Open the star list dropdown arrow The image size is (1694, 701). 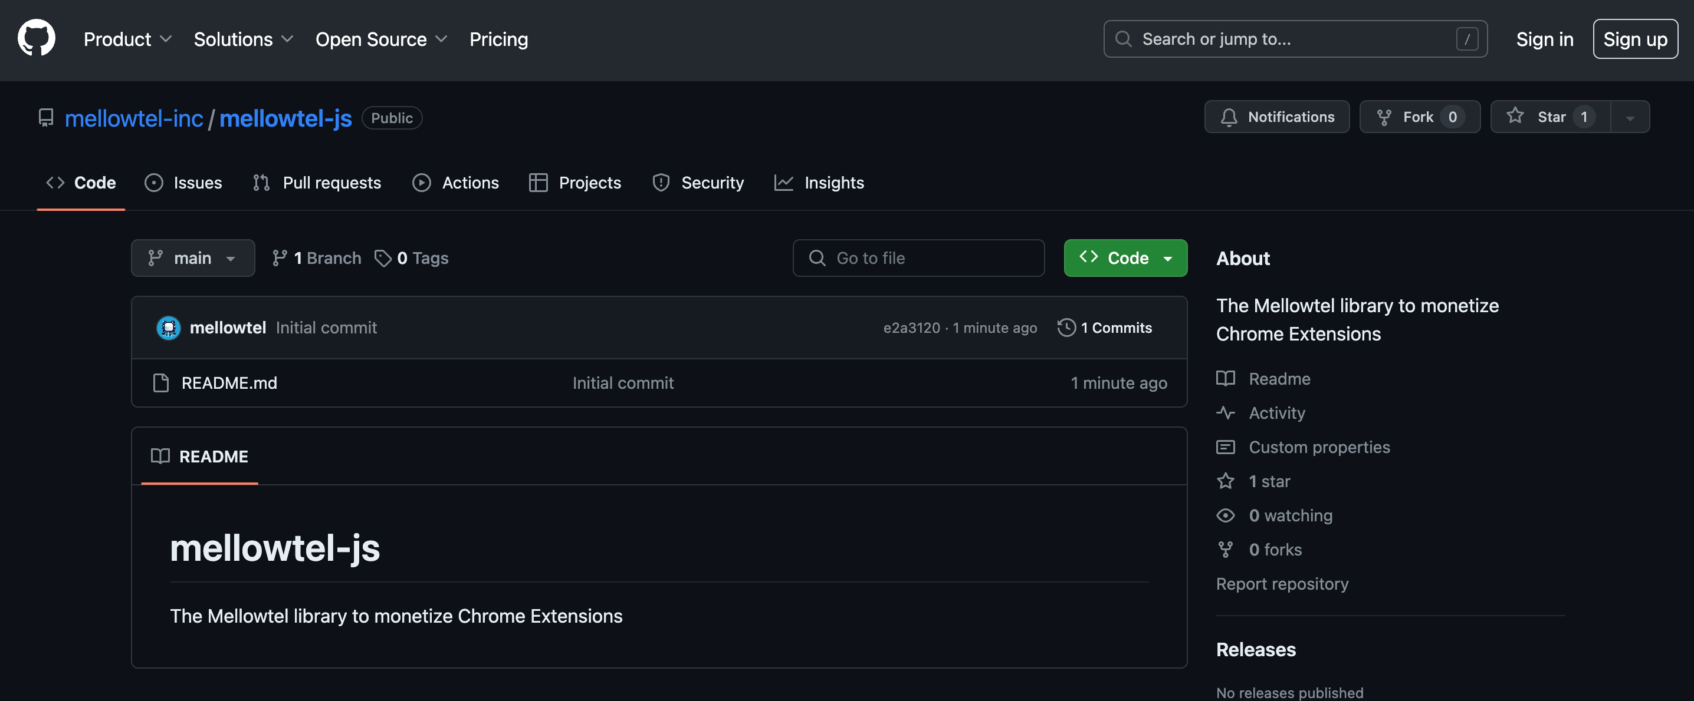[1630, 117]
